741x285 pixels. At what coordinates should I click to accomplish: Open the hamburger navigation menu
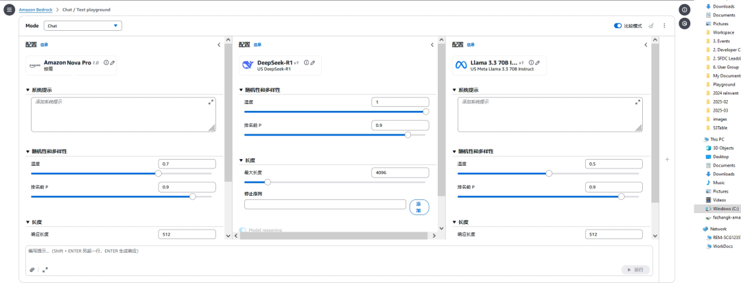click(x=10, y=10)
